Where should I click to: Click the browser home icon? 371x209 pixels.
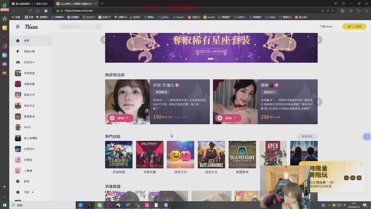point(38,11)
